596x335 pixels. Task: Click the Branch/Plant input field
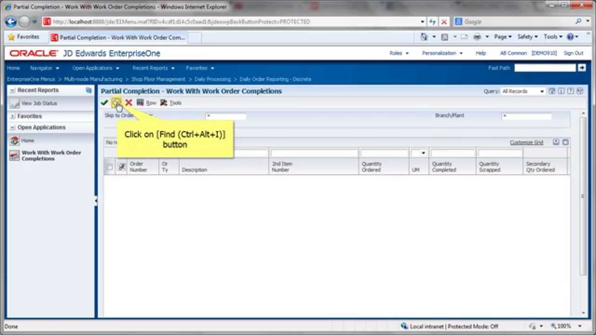click(x=526, y=116)
